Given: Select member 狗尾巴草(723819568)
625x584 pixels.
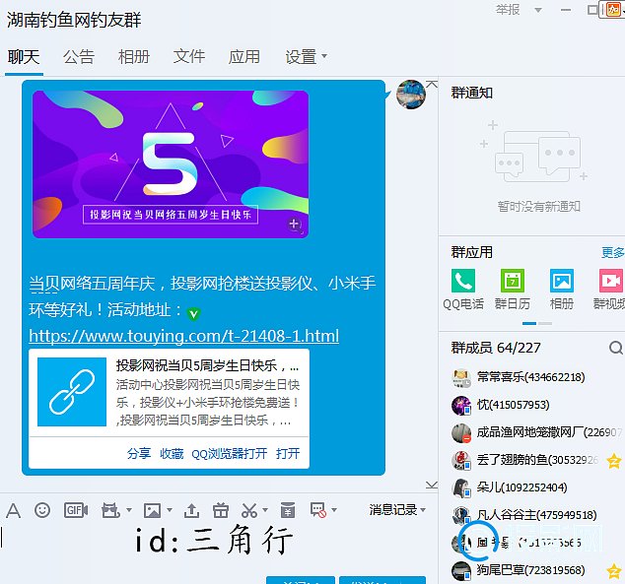Looking at the screenshot, I should [x=531, y=570].
